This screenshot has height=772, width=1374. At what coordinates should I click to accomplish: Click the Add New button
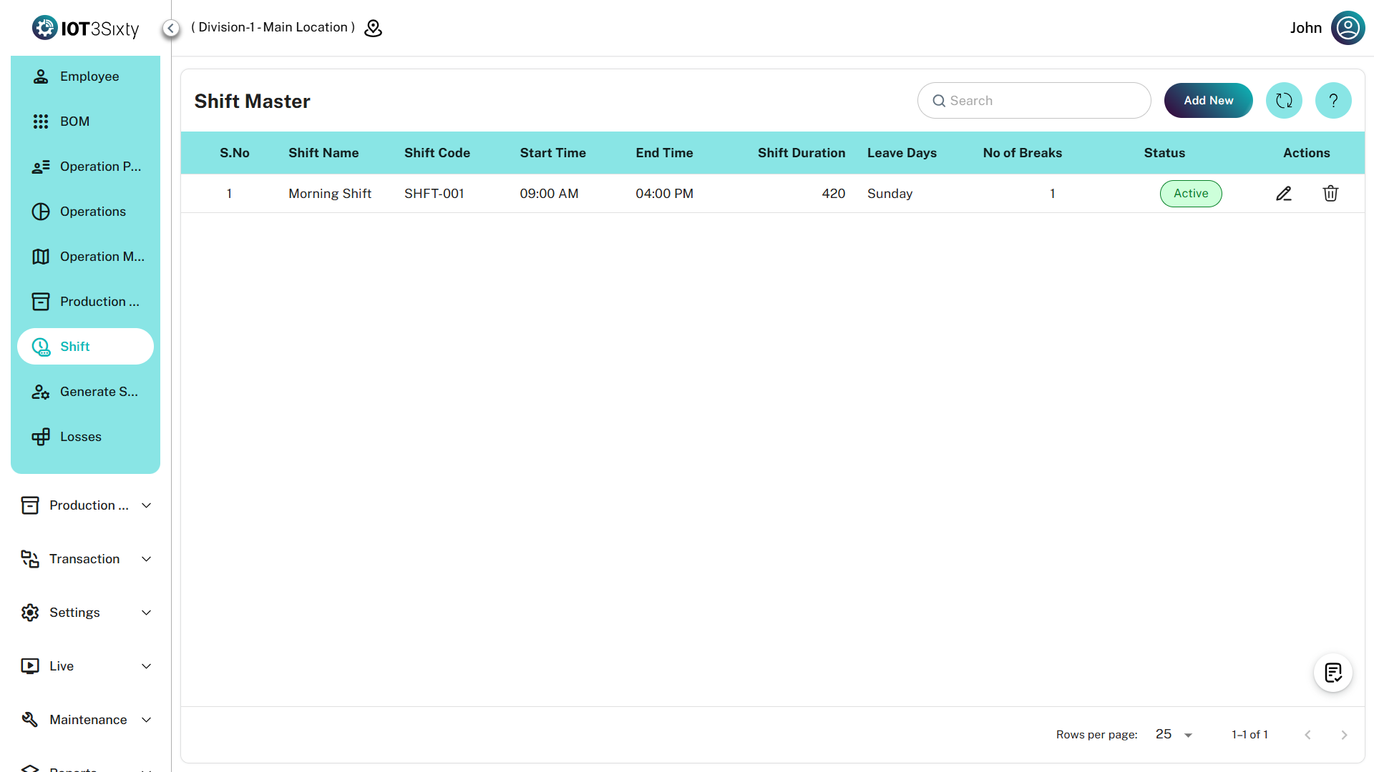[x=1208, y=101]
